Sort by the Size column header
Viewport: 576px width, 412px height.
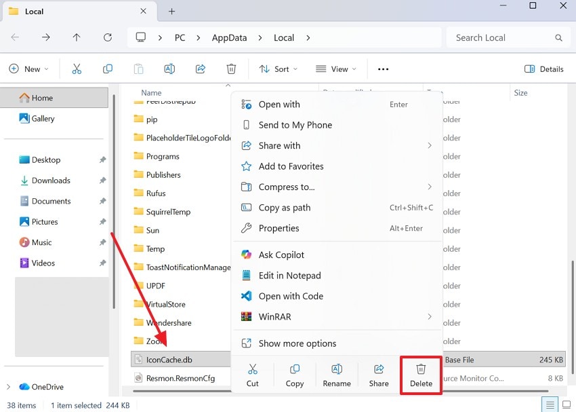tap(520, 93)
